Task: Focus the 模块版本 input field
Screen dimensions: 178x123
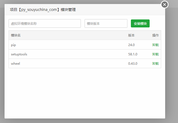Action: pyautogui.click(x=106, y=23)
